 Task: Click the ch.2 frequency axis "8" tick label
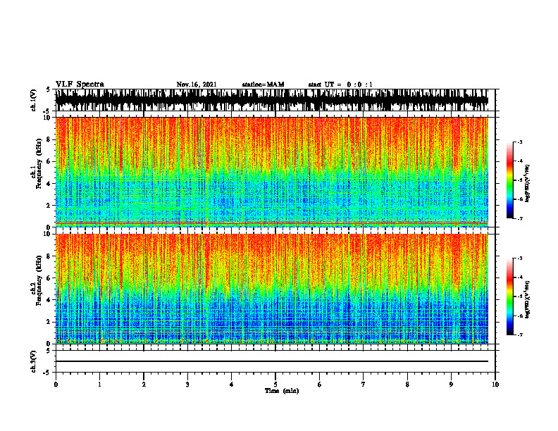[49, 256]
